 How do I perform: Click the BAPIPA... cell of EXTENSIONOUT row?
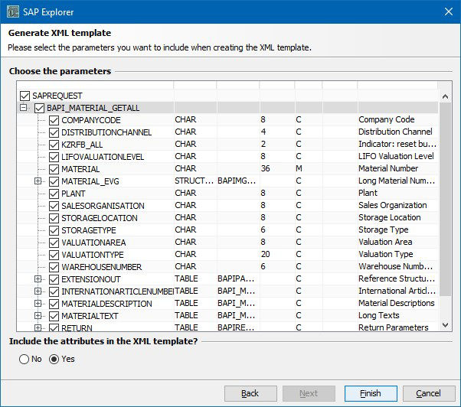tap(236, 278)
